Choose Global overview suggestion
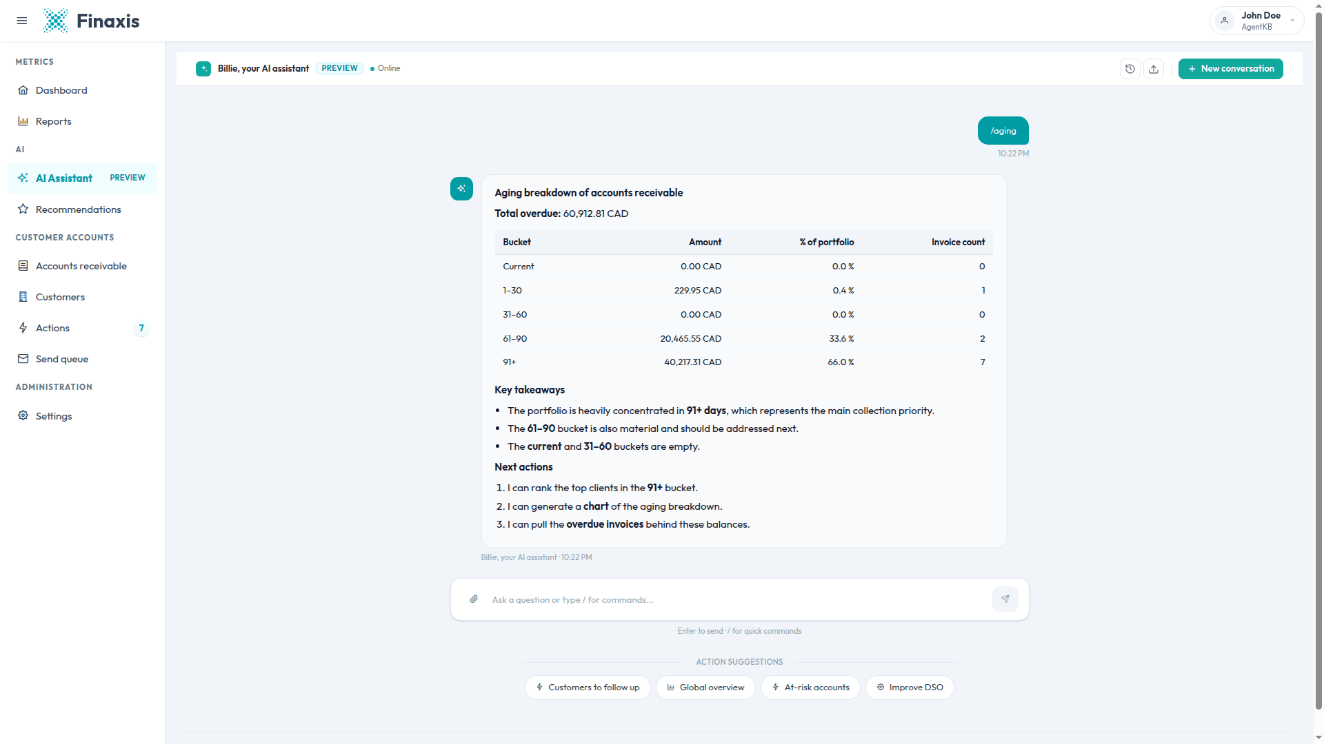1324x744 pixels. click(705, 688)
